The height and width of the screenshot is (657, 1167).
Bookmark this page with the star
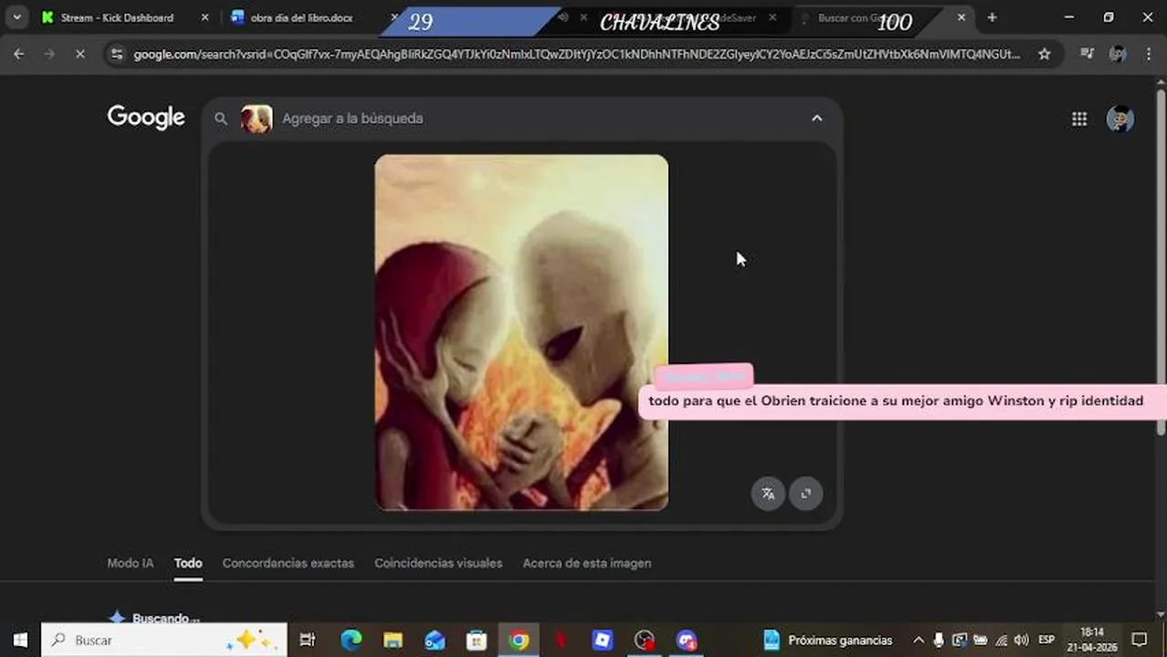click(x=1044, y=55)
